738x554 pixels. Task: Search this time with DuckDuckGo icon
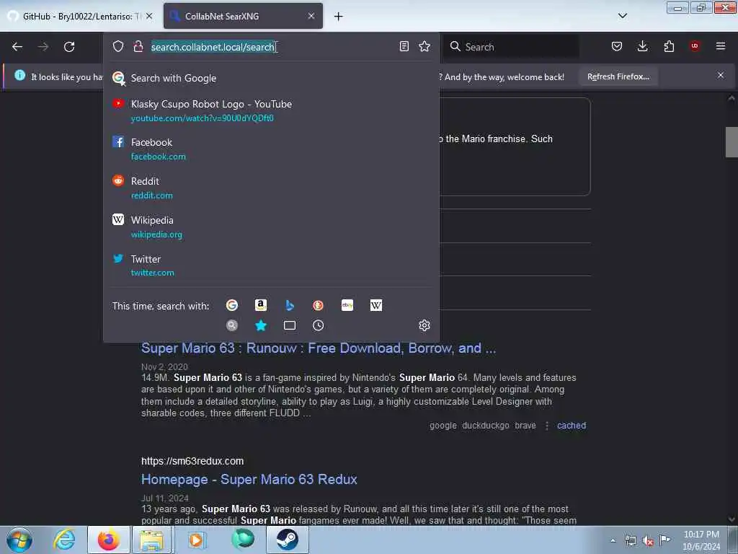point(318,305)
